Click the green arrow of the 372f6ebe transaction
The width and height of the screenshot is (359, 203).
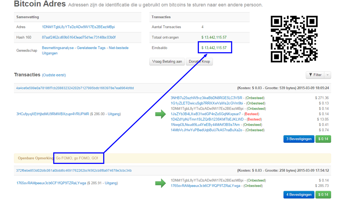tap(161, 183)
